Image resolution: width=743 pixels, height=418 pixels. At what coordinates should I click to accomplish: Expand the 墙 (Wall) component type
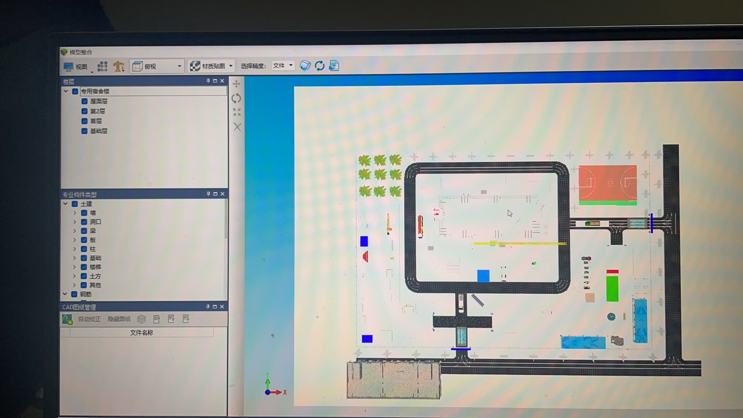tap(75, 213)
